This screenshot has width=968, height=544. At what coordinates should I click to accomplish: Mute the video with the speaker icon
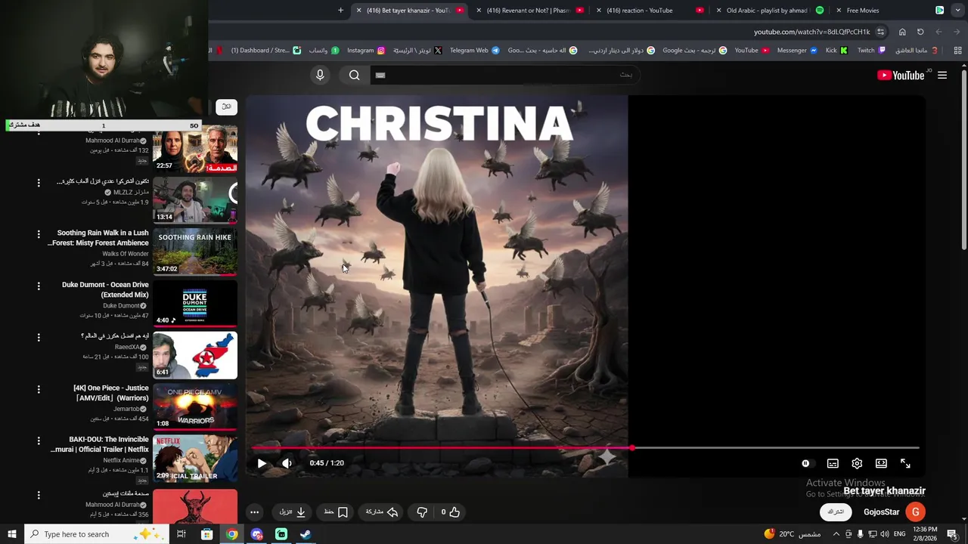287,463
